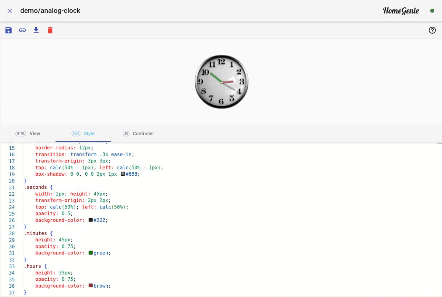Click the red trash delete icon
This screenshot has width=442, height=297.
50,30
